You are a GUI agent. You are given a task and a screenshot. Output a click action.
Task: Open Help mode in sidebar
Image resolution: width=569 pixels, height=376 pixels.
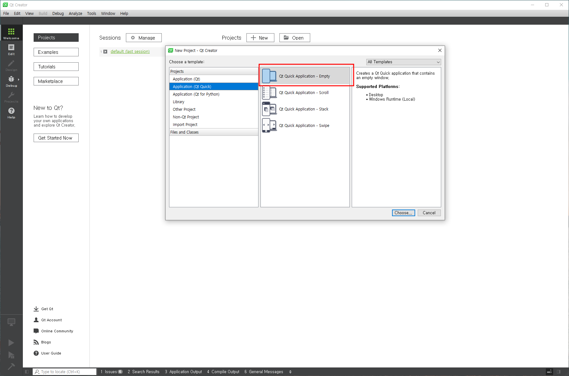11,113
